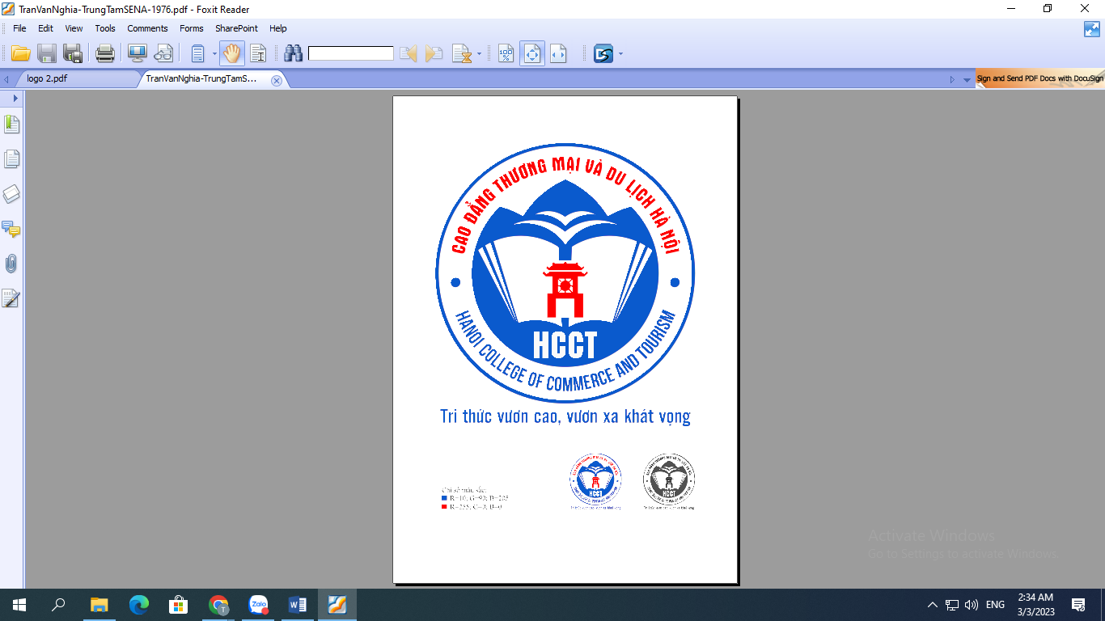The height and width of the screenshot is (621, 1105).
Task: Expand the find options dropdown arrow
Action: tap(479, 55)
